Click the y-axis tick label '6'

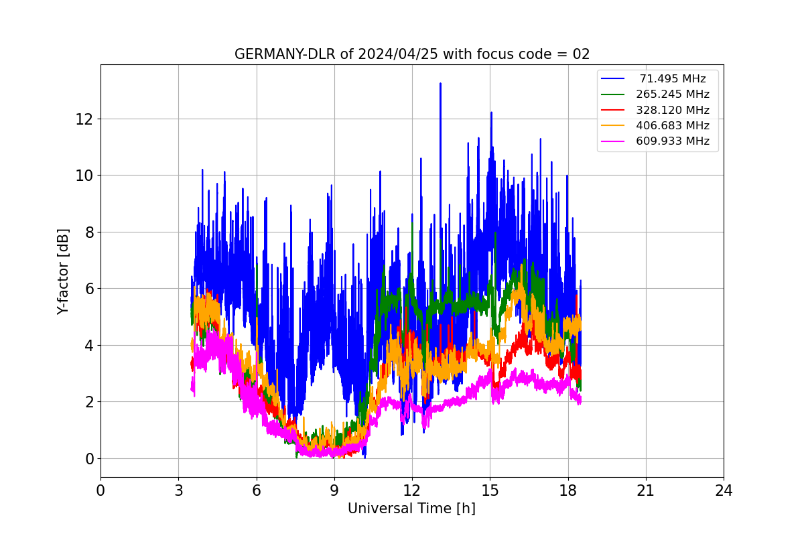click(89, 289)
